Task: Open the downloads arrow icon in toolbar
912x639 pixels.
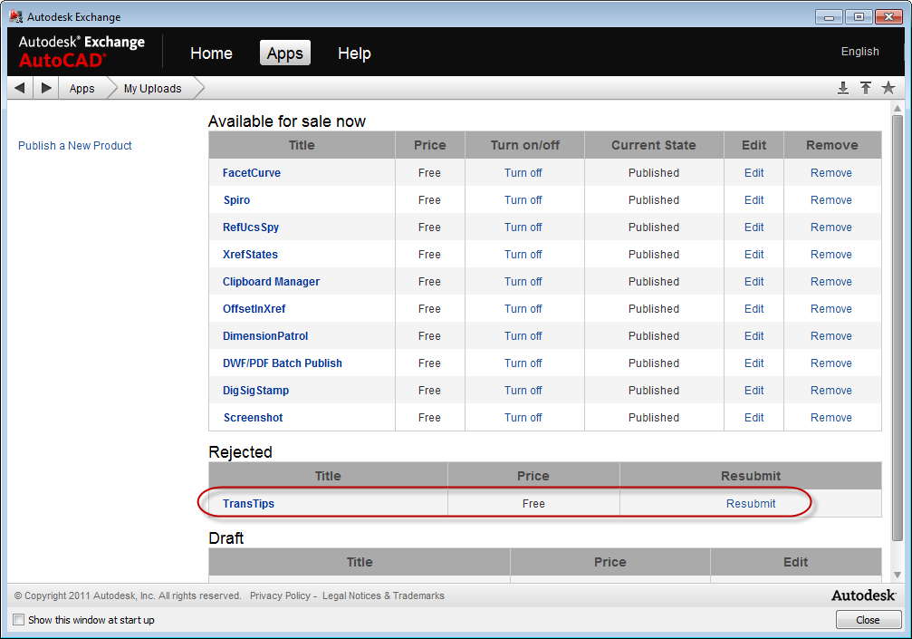Action: [x=843, y=88]
